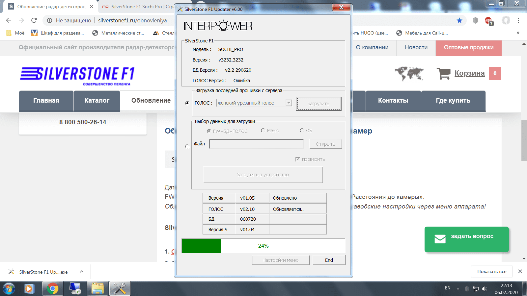
Task: Open the Шкаф для раздева... bookmark
Action: click(58, 33)
